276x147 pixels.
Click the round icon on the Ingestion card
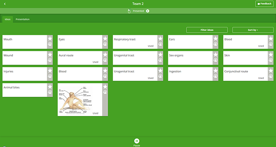(x=215, y=76)
